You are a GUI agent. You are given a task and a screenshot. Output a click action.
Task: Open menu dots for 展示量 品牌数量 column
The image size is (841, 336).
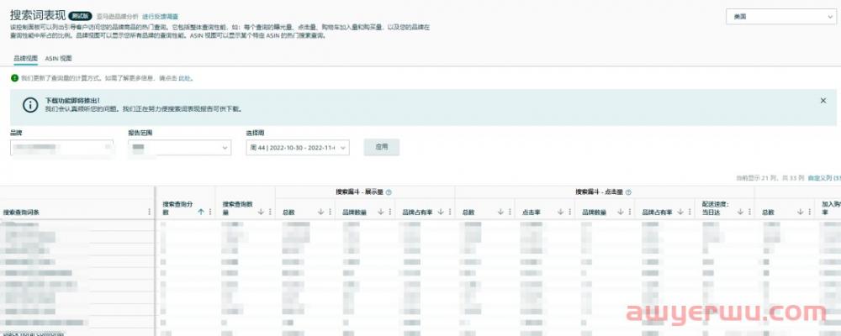[x=389, y=213]
